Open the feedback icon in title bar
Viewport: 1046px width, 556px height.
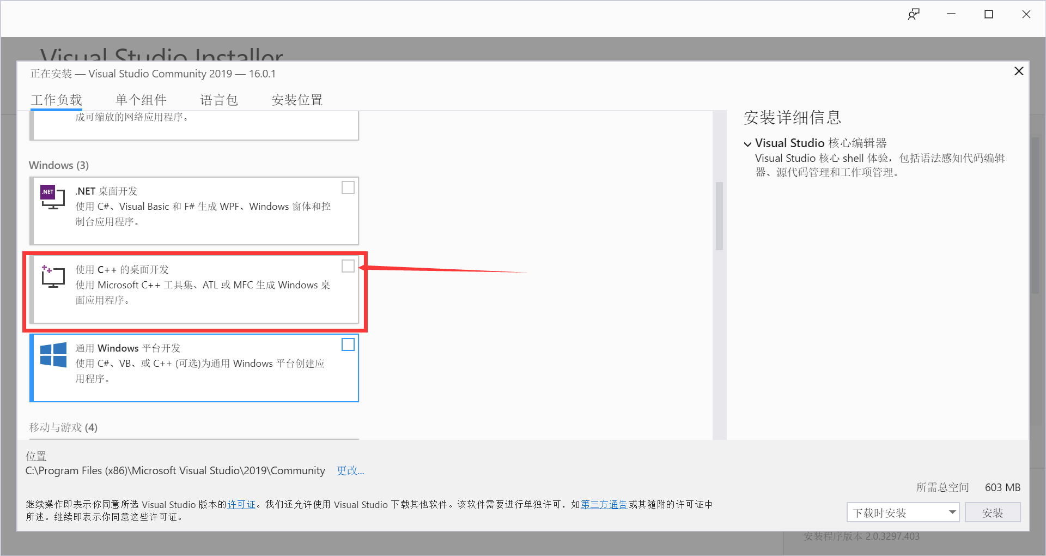click(x=914, y=15)
